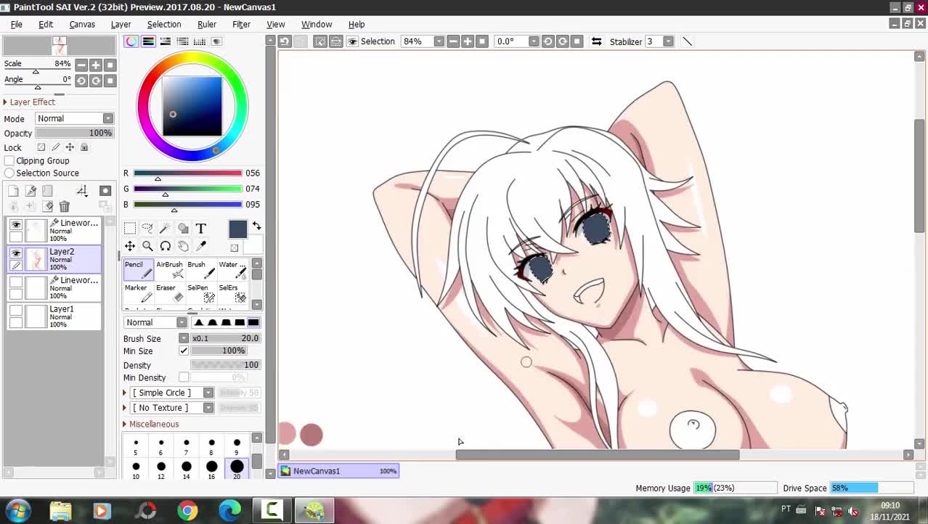Select the Magic Wand tool

pos(165,229)
